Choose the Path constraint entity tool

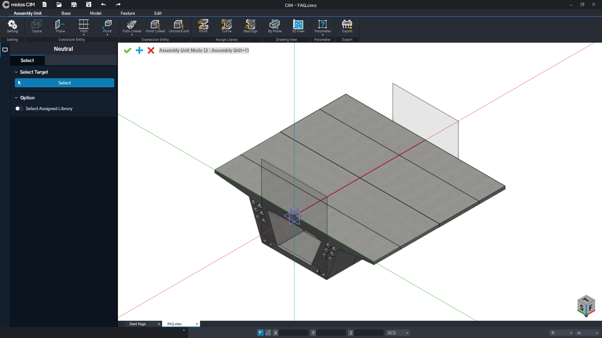[x=84, y=26]
